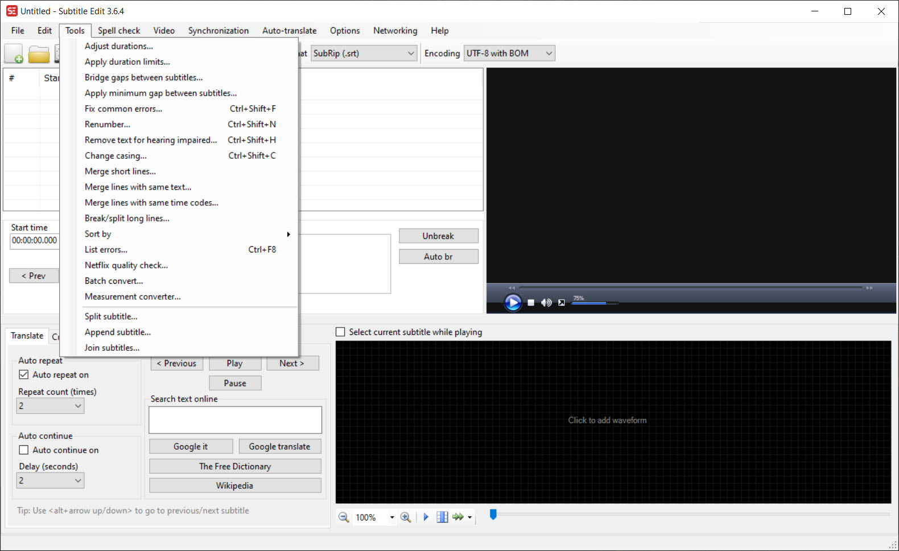Stop the video with the square stop icon
This screenshot has height=551, width=899.
pyautogui.click(x=531, y=303)
